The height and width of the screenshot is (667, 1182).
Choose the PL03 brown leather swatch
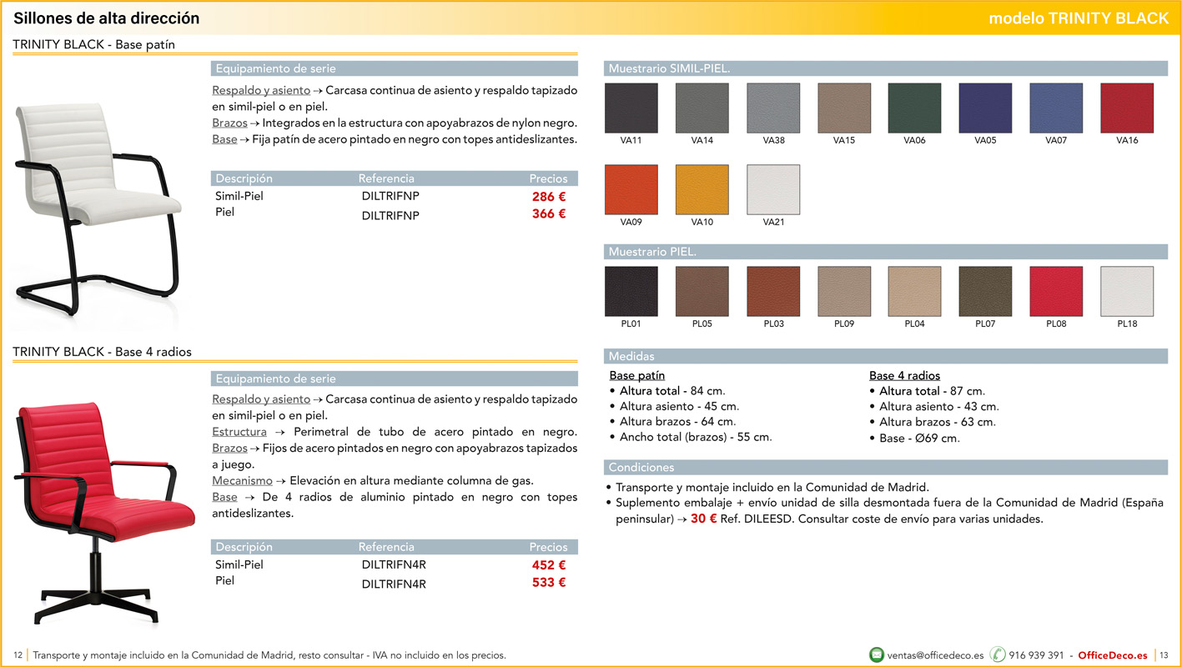point(773,292)
